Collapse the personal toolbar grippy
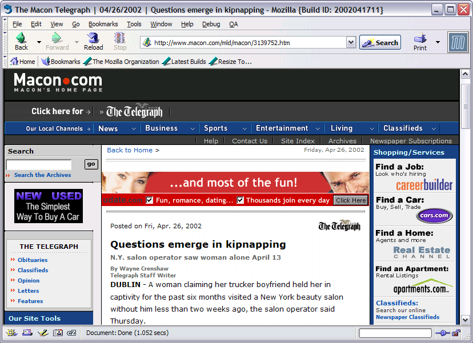 (x=5, y=62)
